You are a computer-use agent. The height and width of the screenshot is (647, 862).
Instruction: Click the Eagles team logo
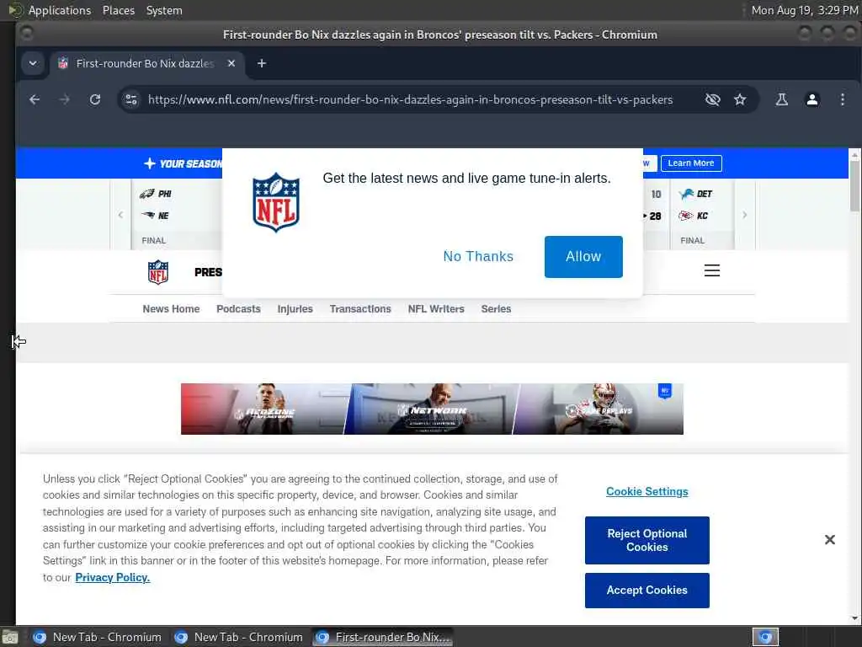(147, 194)
